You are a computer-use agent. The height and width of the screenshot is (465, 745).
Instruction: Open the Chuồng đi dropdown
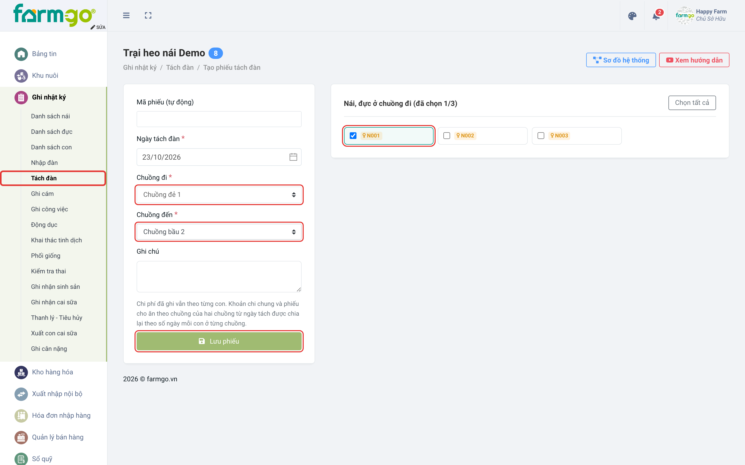click(x=219, y=195)
